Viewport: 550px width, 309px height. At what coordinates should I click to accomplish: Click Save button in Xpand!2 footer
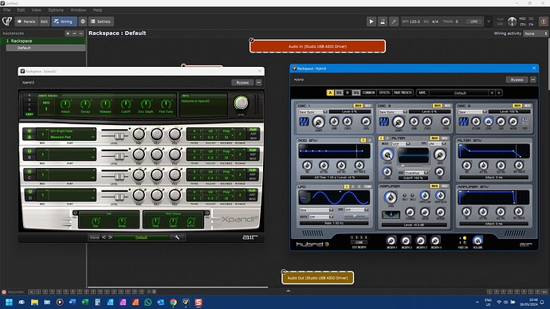(94, 237)
